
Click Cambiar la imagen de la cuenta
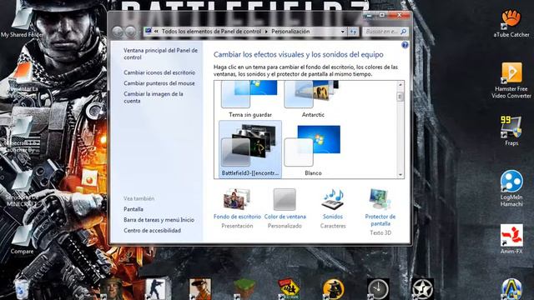point(154,97)
